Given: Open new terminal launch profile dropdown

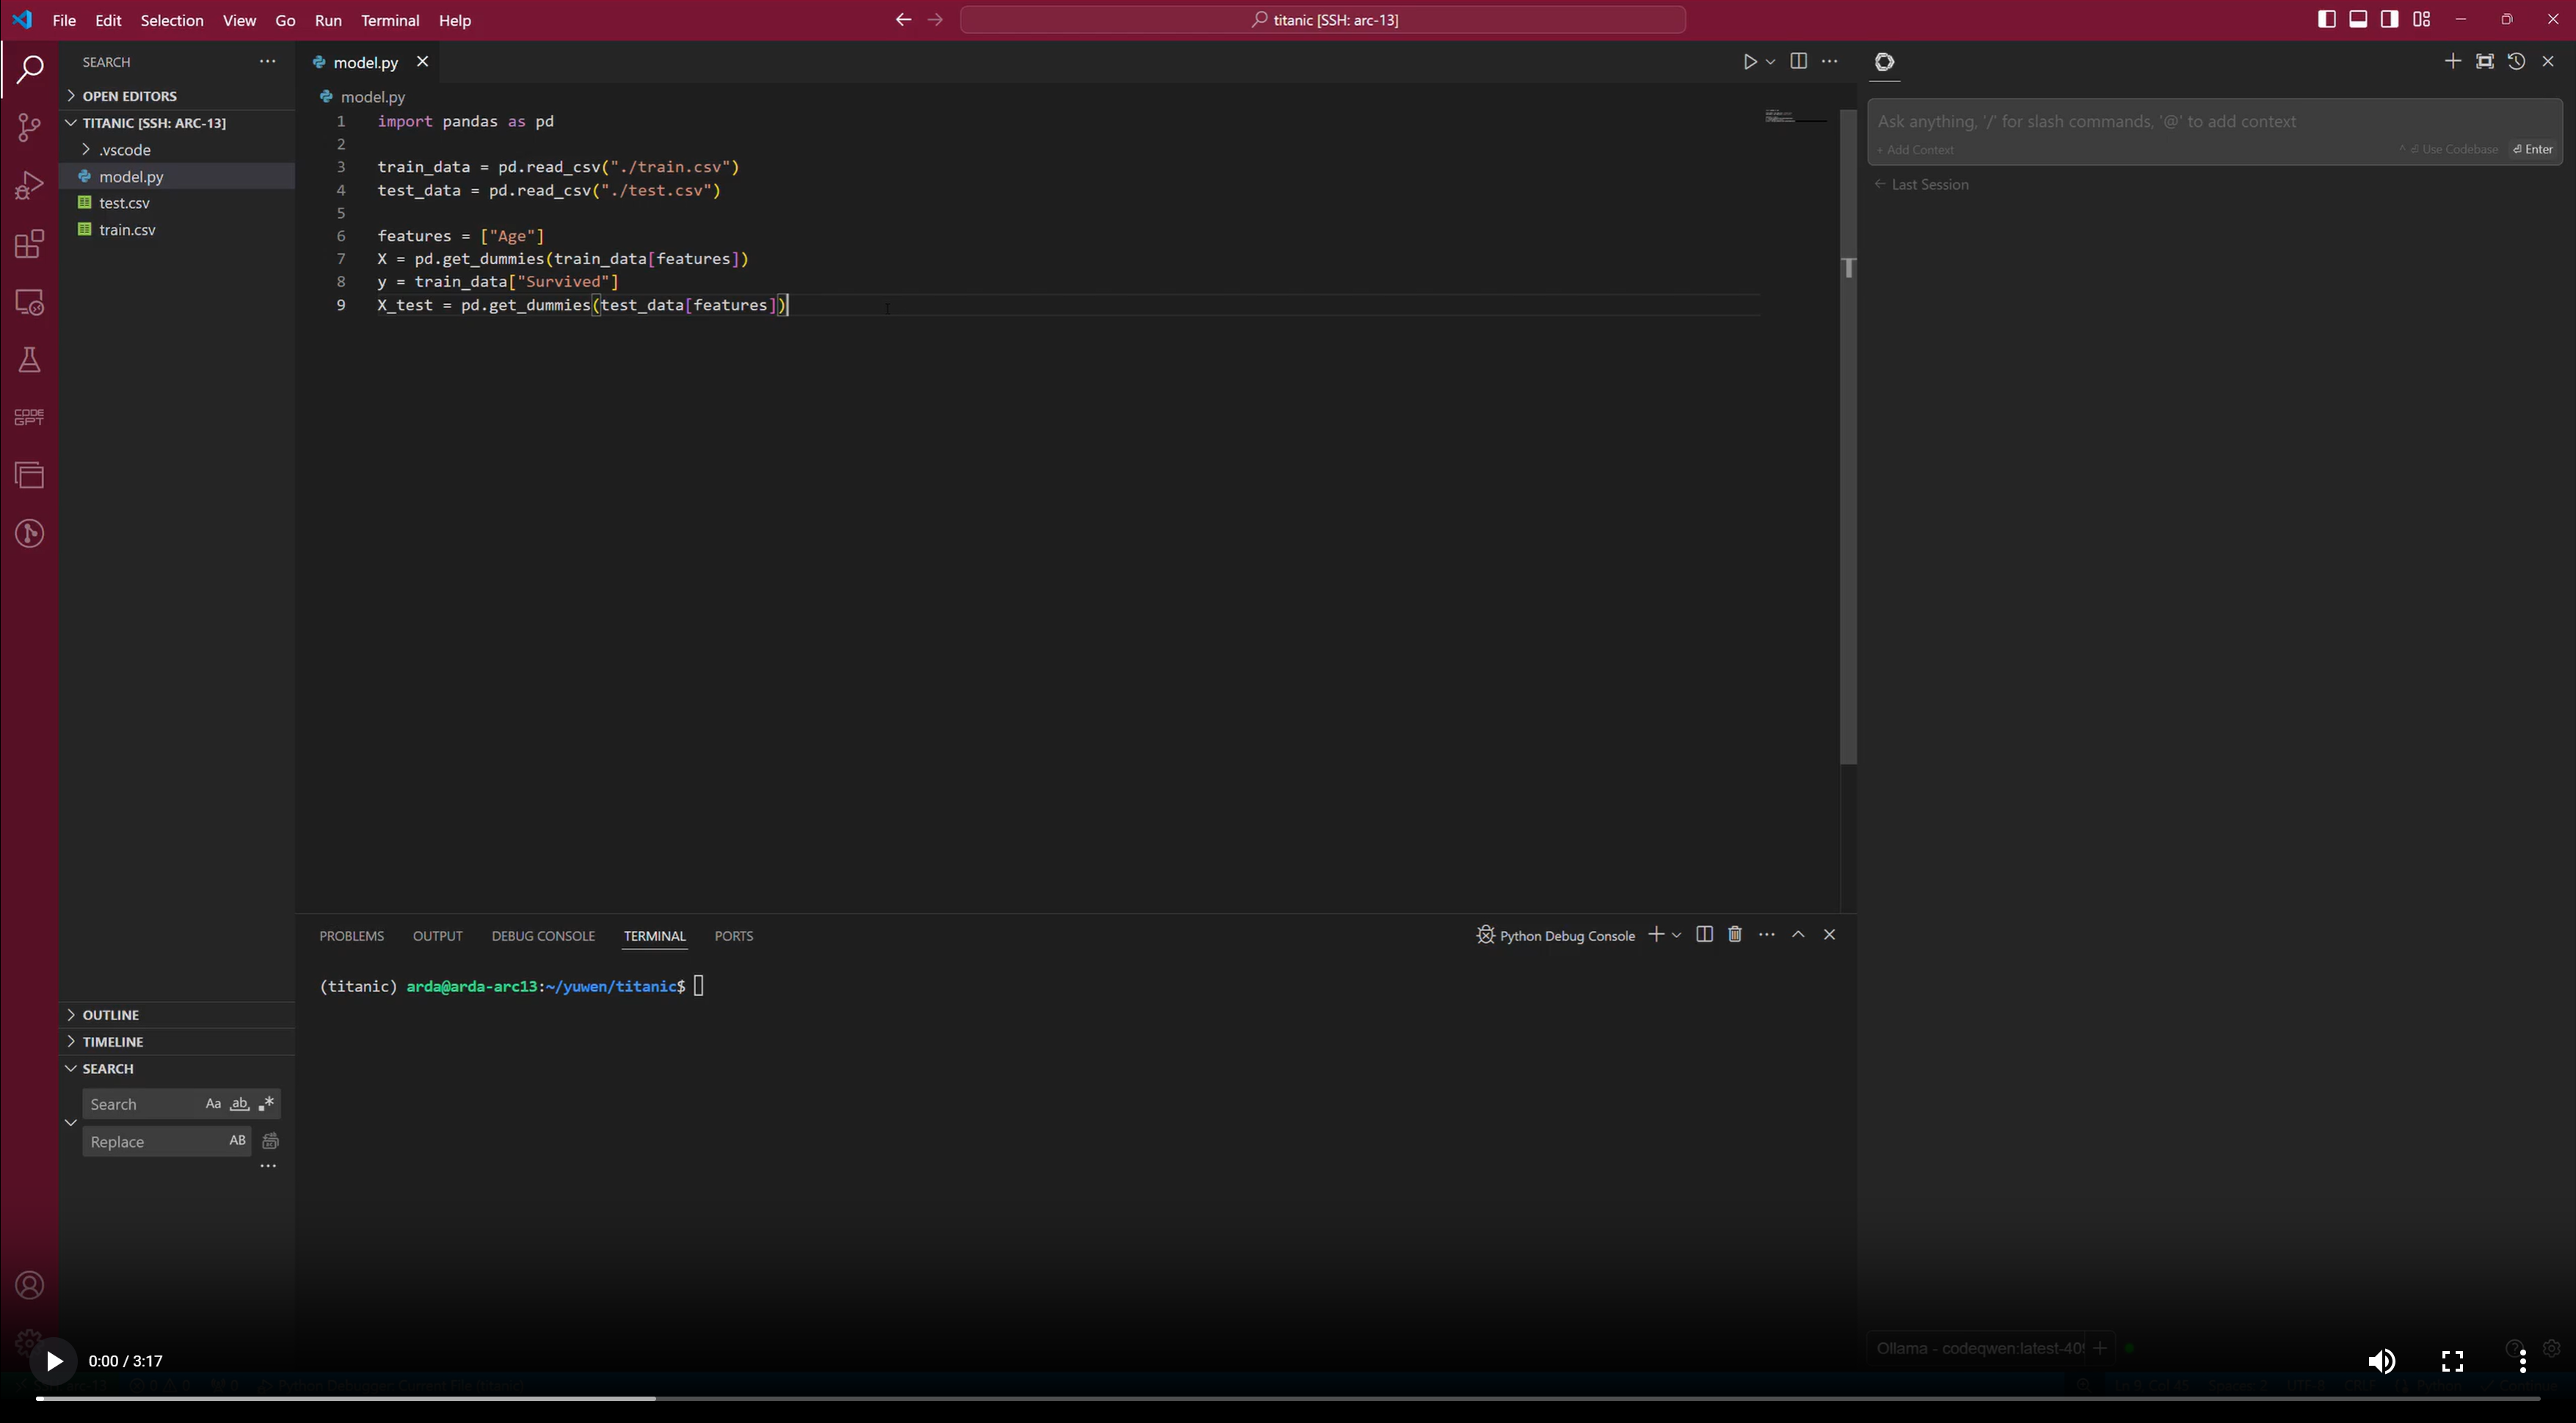Looking at the screenshot, I should click(1677, 935).
